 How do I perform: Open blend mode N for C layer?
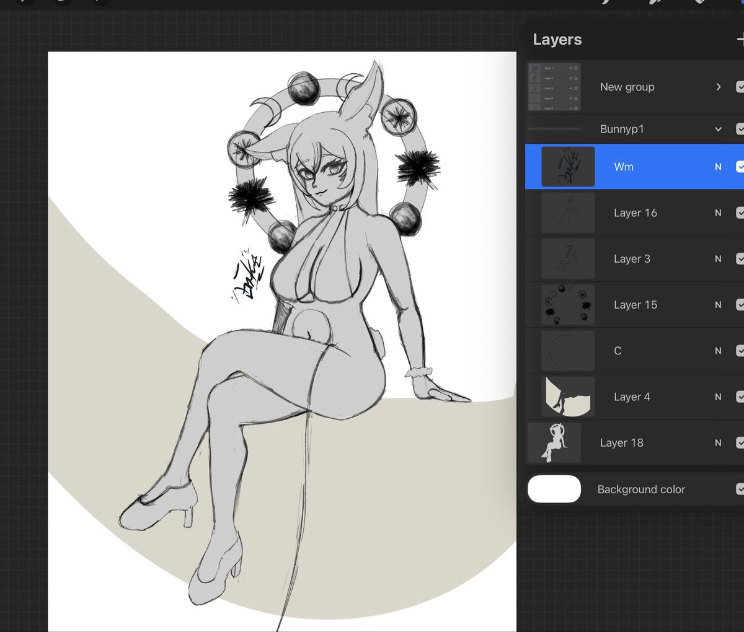tap(718, 351)
